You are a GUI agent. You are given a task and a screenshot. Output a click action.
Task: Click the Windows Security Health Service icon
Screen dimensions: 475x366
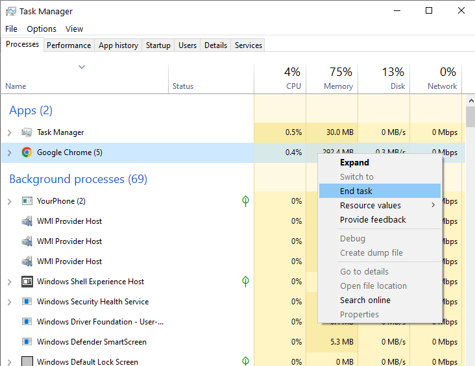27,302
